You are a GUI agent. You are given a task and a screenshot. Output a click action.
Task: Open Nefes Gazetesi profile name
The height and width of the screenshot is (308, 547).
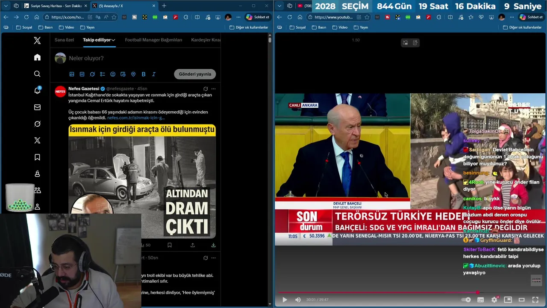click(84, 89)
